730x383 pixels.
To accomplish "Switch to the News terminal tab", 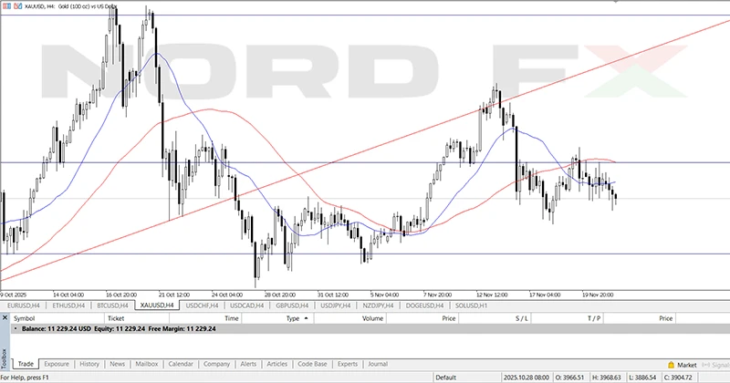I will tap(118, 364).
